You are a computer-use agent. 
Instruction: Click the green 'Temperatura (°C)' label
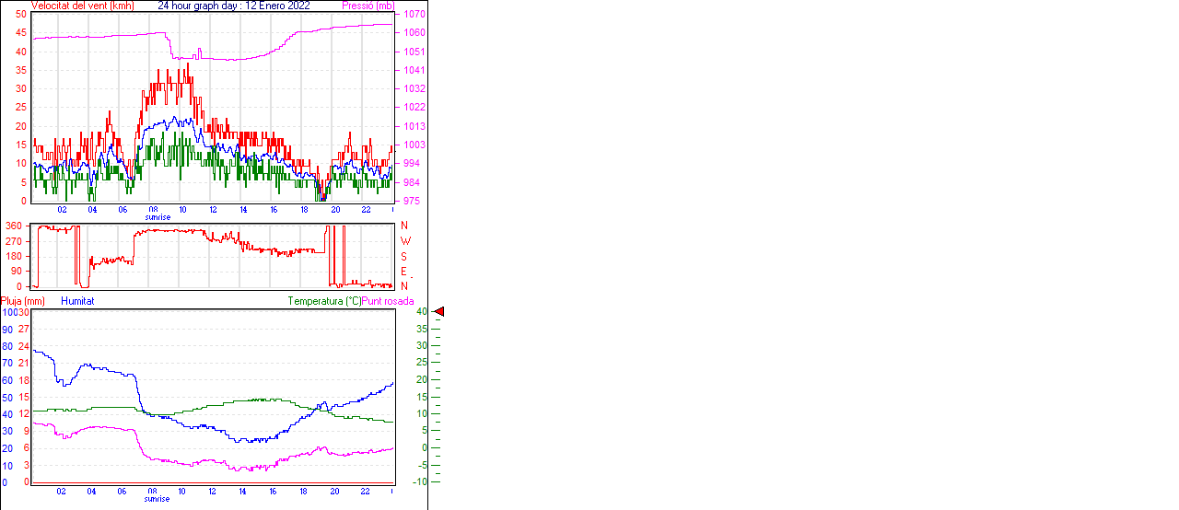(x=324, y=301)
